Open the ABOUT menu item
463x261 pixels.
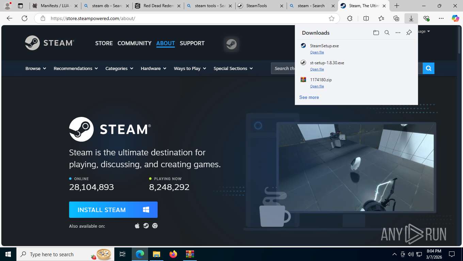tap(165, 43)
